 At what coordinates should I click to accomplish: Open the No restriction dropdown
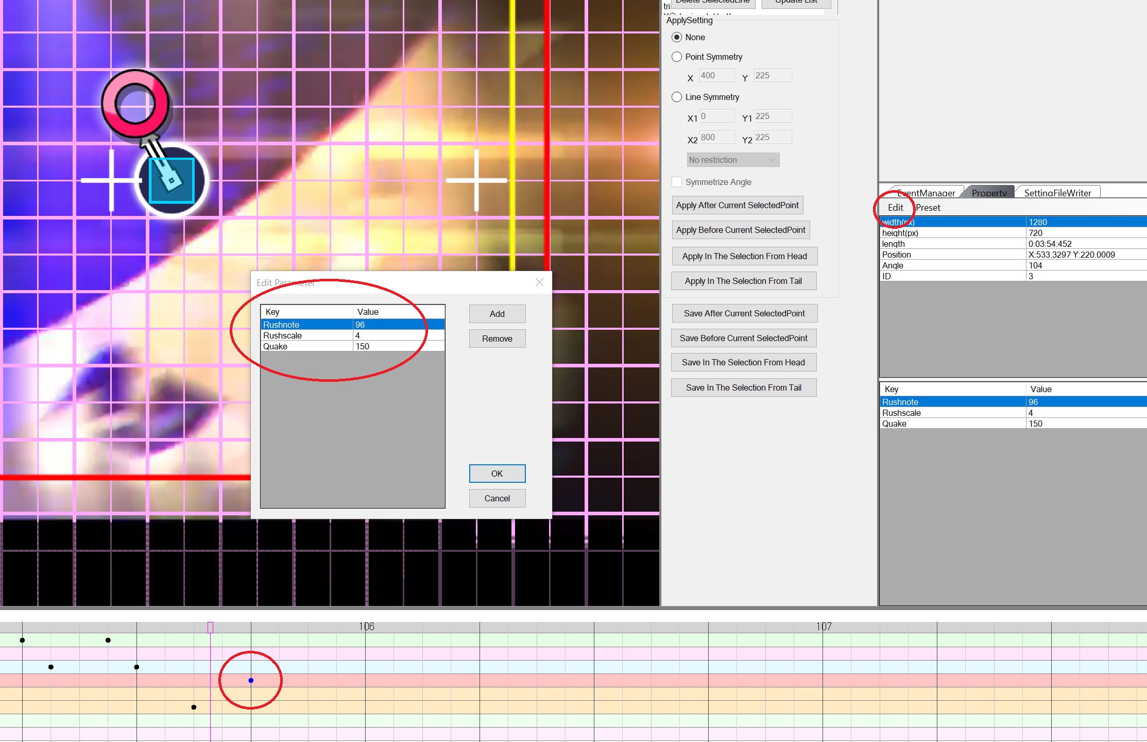pyautogui.click(x=732, y=160)
